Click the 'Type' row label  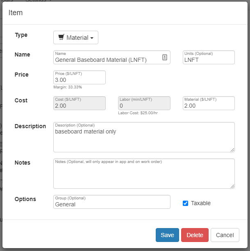(21, 35)
